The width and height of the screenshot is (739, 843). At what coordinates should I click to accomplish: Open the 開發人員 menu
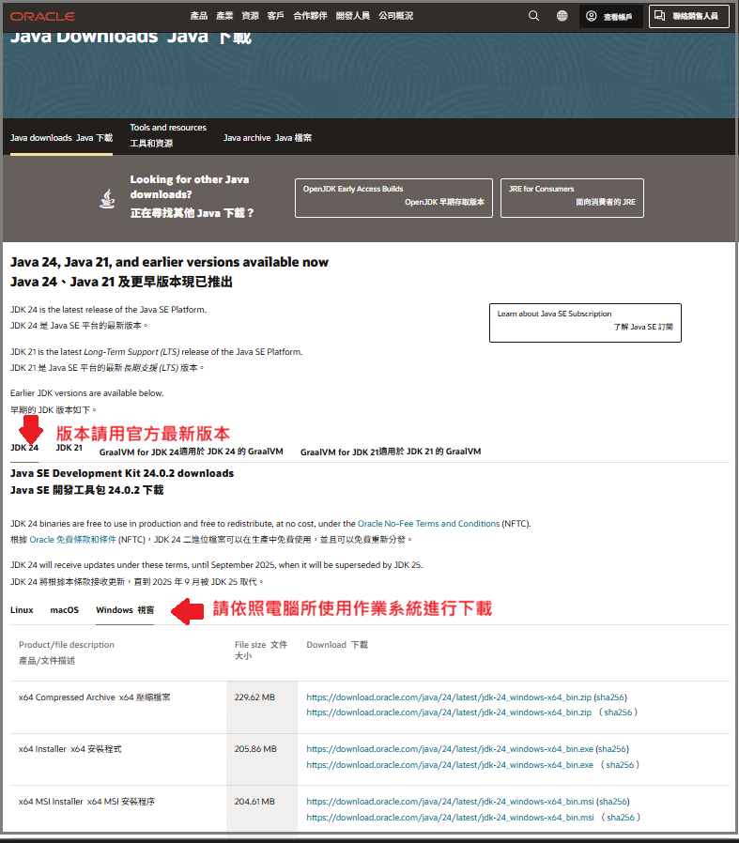click(x=353, y=16)
